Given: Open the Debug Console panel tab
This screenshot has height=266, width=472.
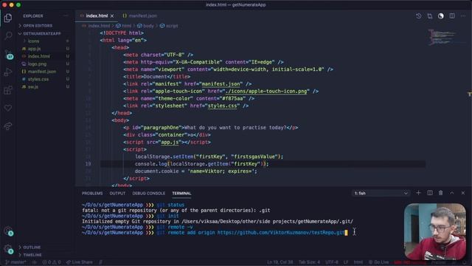Looking at the screenshot, I should coord(149,194).
